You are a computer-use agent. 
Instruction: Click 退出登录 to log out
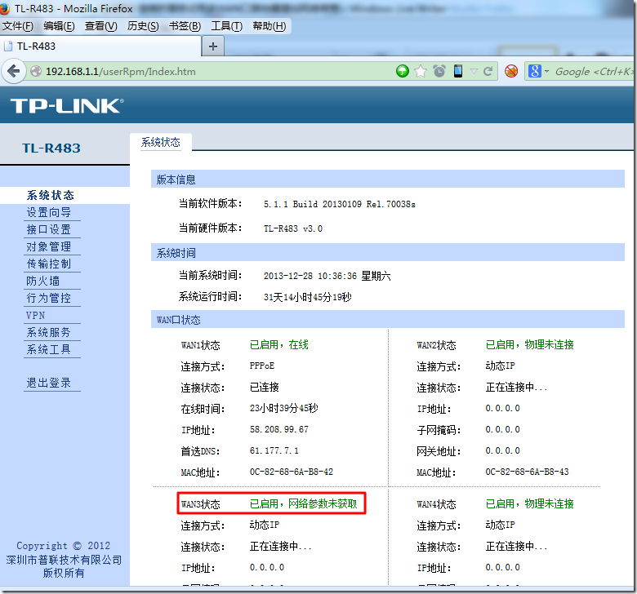coord(49,383)
